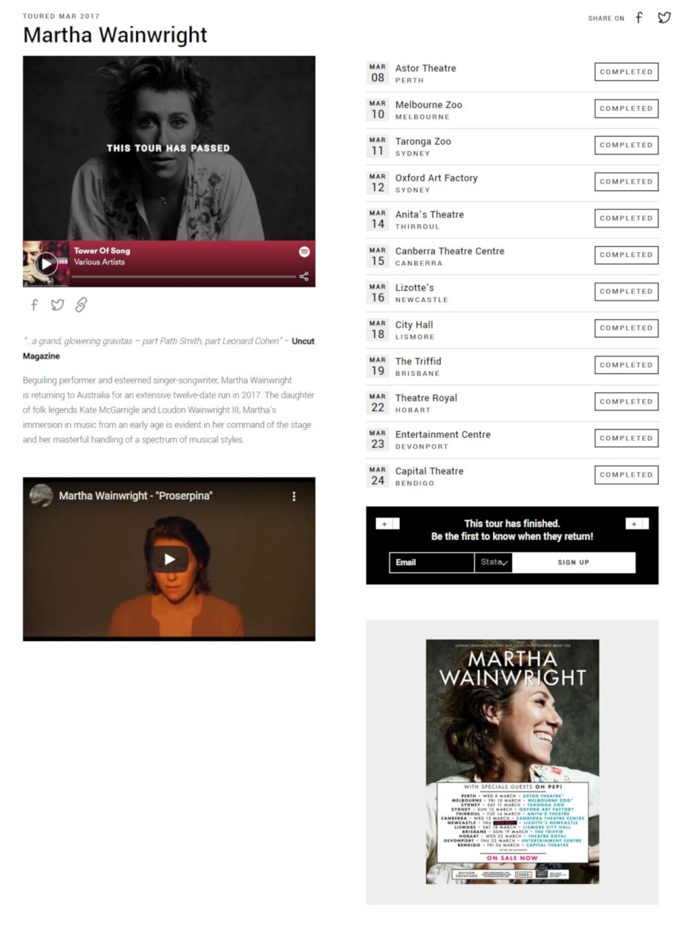The width and height of the screenshot is (680, 933).
Task: Click share icon in Spotify player
Action: [304, 276]
